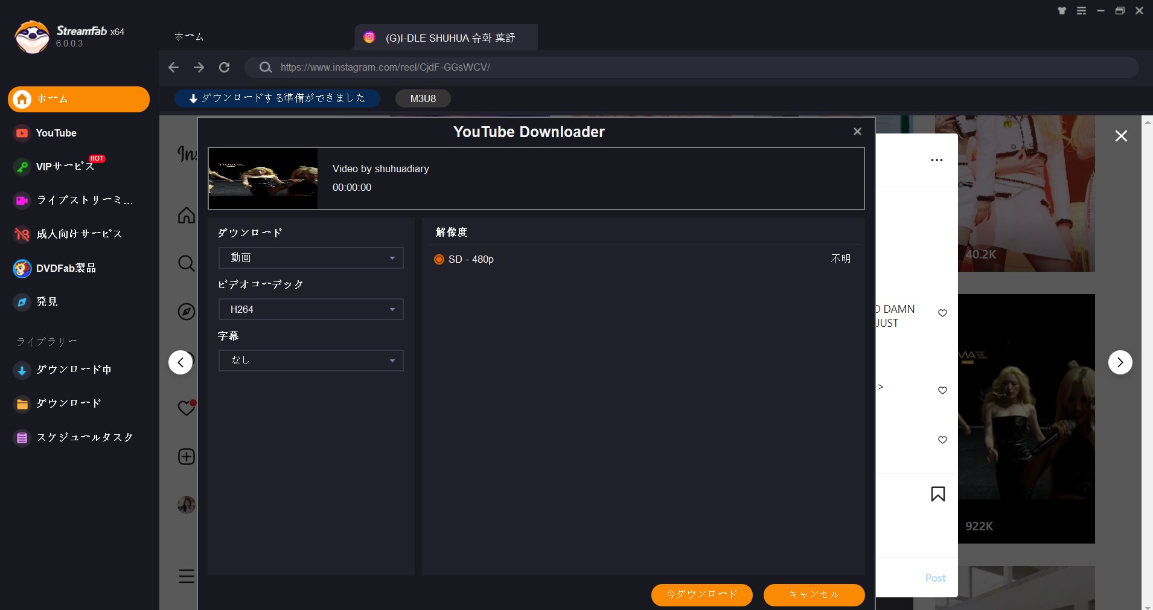The height and width of the screenshot is (610, 1153).
Task: Click the スケジュールタスク icon
Action: [x=22, y=437]
